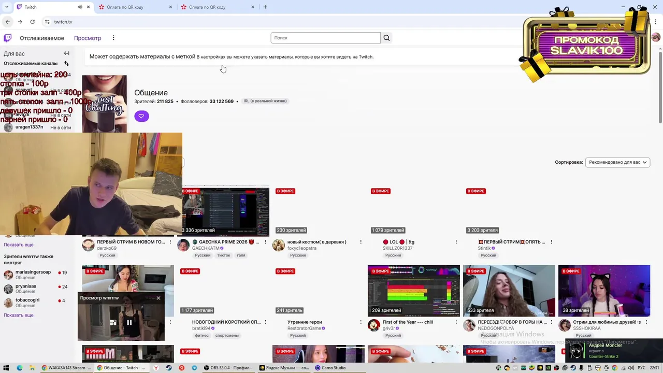Open the Twitch home logo
The width and height of the screenshot is (663, 373).
click(x=8, y=38)
